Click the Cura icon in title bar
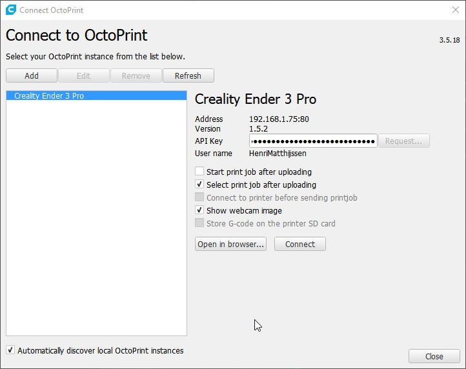466x369 pixels. (x=10, y=10)
